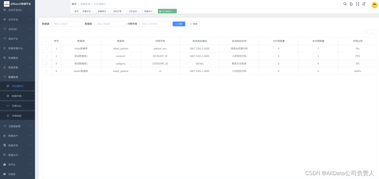Click the paper-plane icon beside 实时IDE
Screen dimensions: 379x179
coord(4,29)
